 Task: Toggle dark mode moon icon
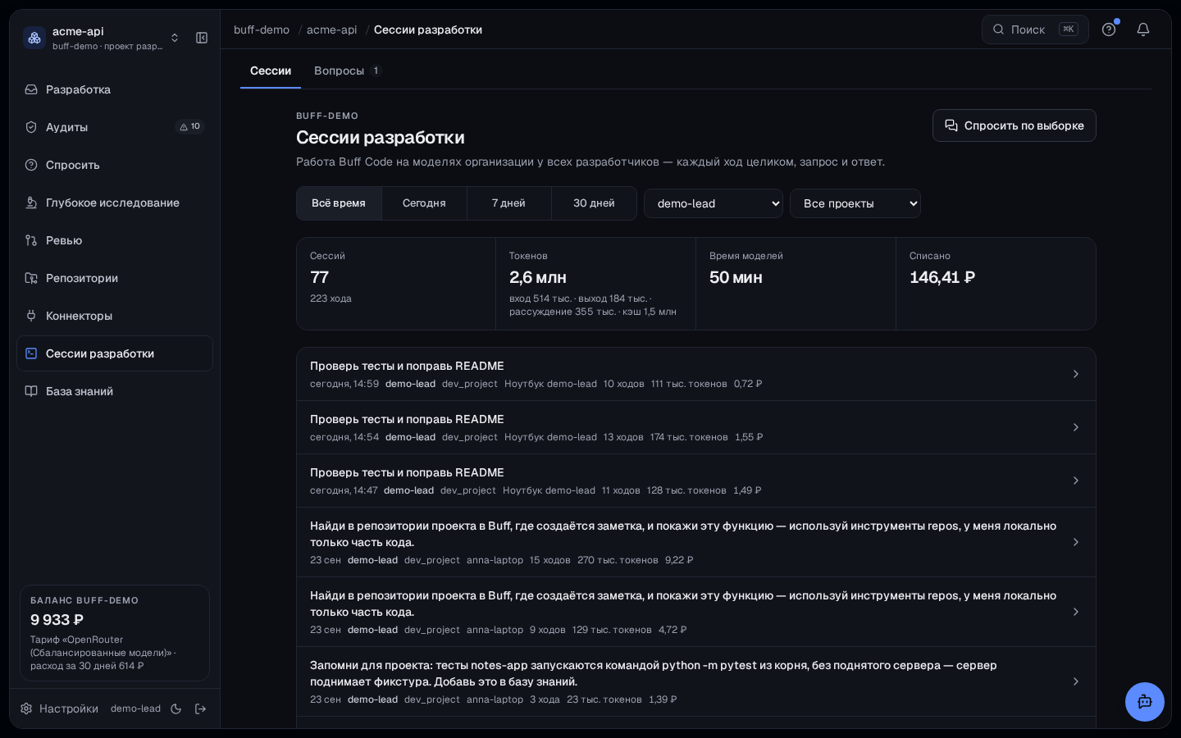tap(176, 708)
